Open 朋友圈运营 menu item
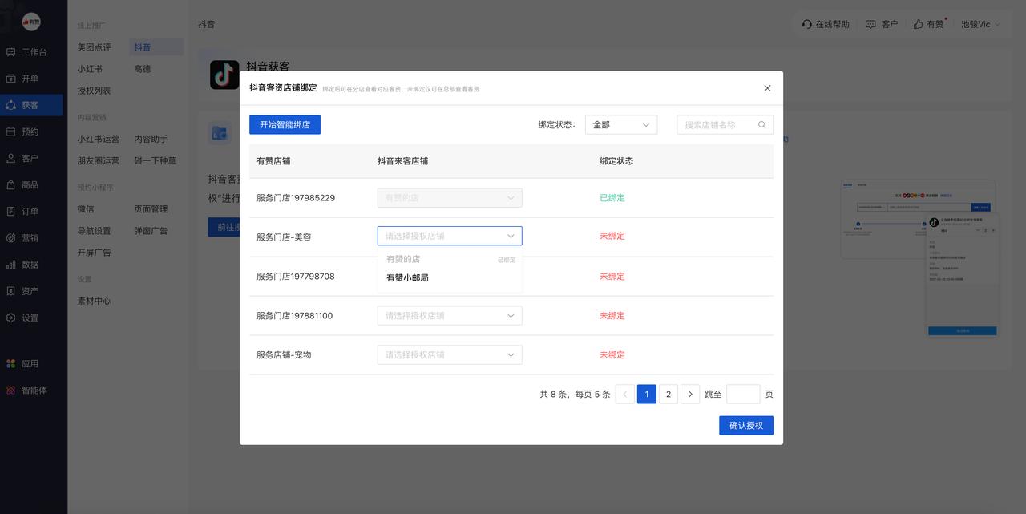 point(99,160)
